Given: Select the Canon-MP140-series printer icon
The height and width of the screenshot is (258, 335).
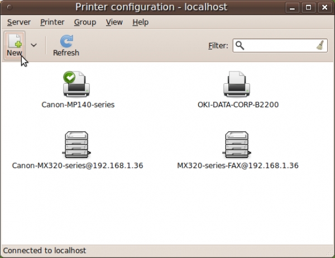Looking at the screenshot, I should click(76, 84).
